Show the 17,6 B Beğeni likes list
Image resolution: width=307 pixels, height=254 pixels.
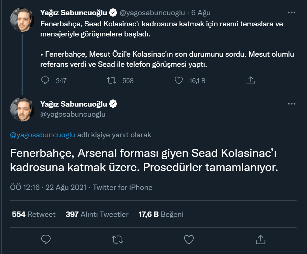pyautogui.click(x=161, y=214)
